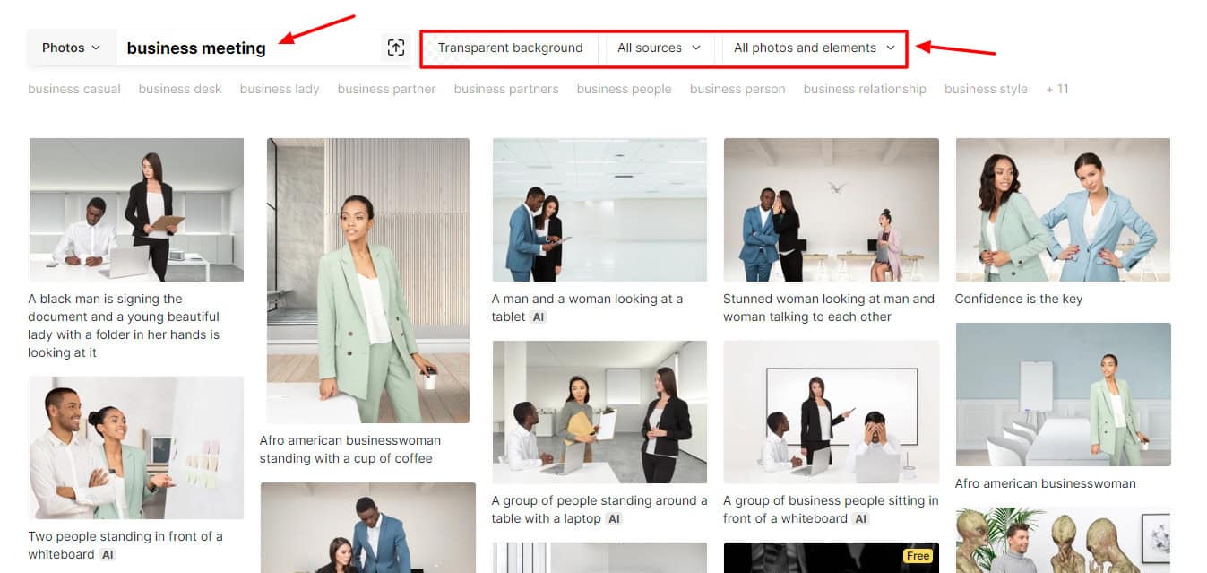Click caption 'Confidence is the key'
Viewport: 1207px width, 573px height.
pyautogui.click(x=1019, y=299)
